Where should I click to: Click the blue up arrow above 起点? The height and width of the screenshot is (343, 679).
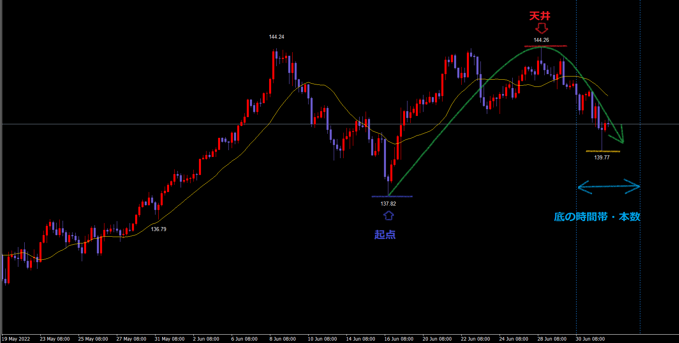[388, 216]
